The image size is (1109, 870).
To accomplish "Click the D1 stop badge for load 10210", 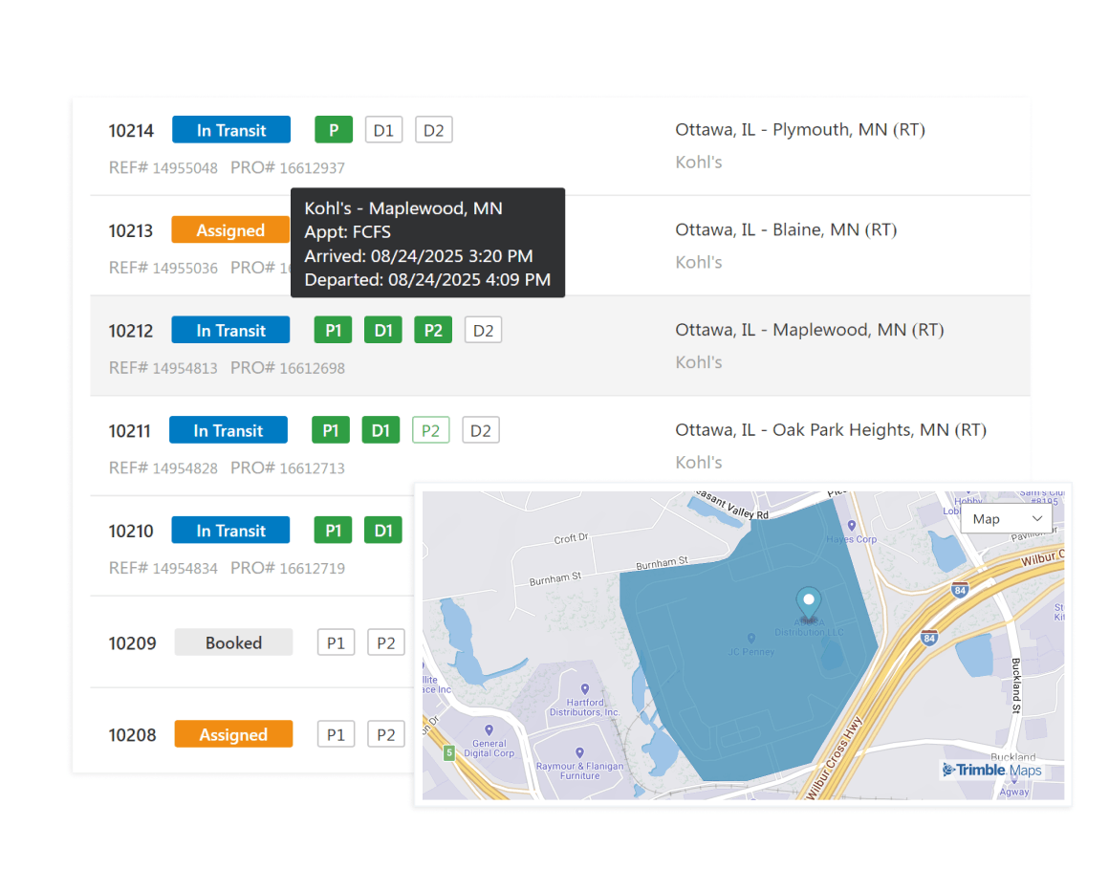I will point(383,531).
